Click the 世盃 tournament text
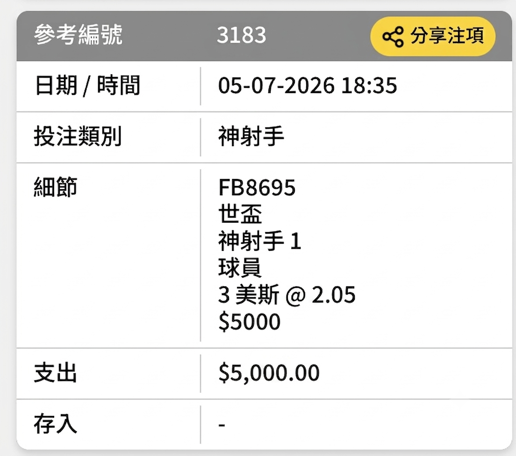516x456 pixels. pyautogui.click(x=240, y=214)
